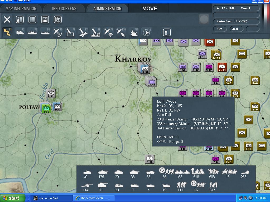Select the 42-50 panzer stack below Kharkov
Viewport: 270px width, 202px height.
tap(151, 82)
